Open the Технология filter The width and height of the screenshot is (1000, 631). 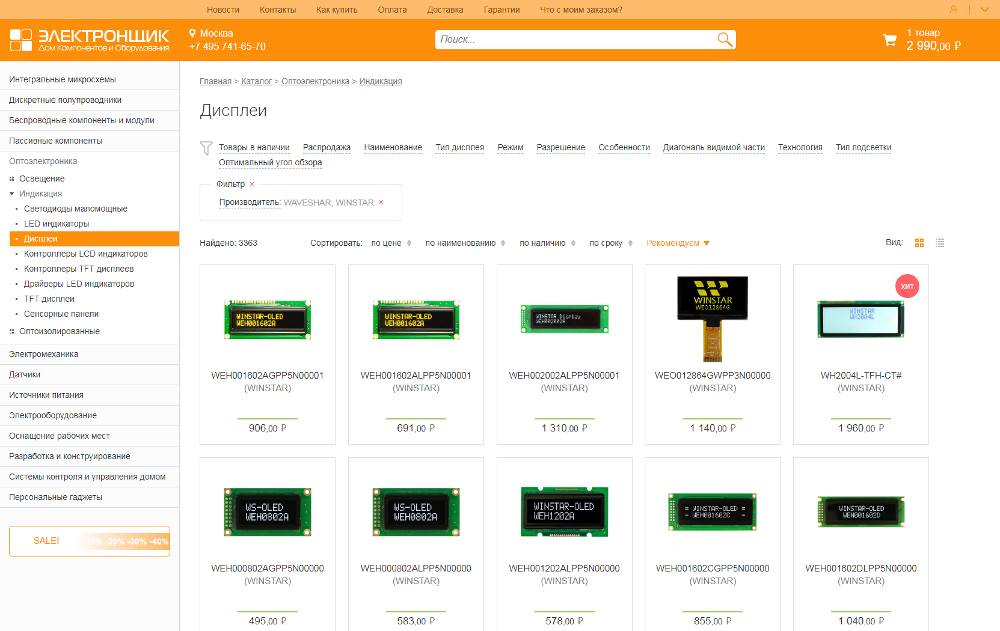coord(800,147)
